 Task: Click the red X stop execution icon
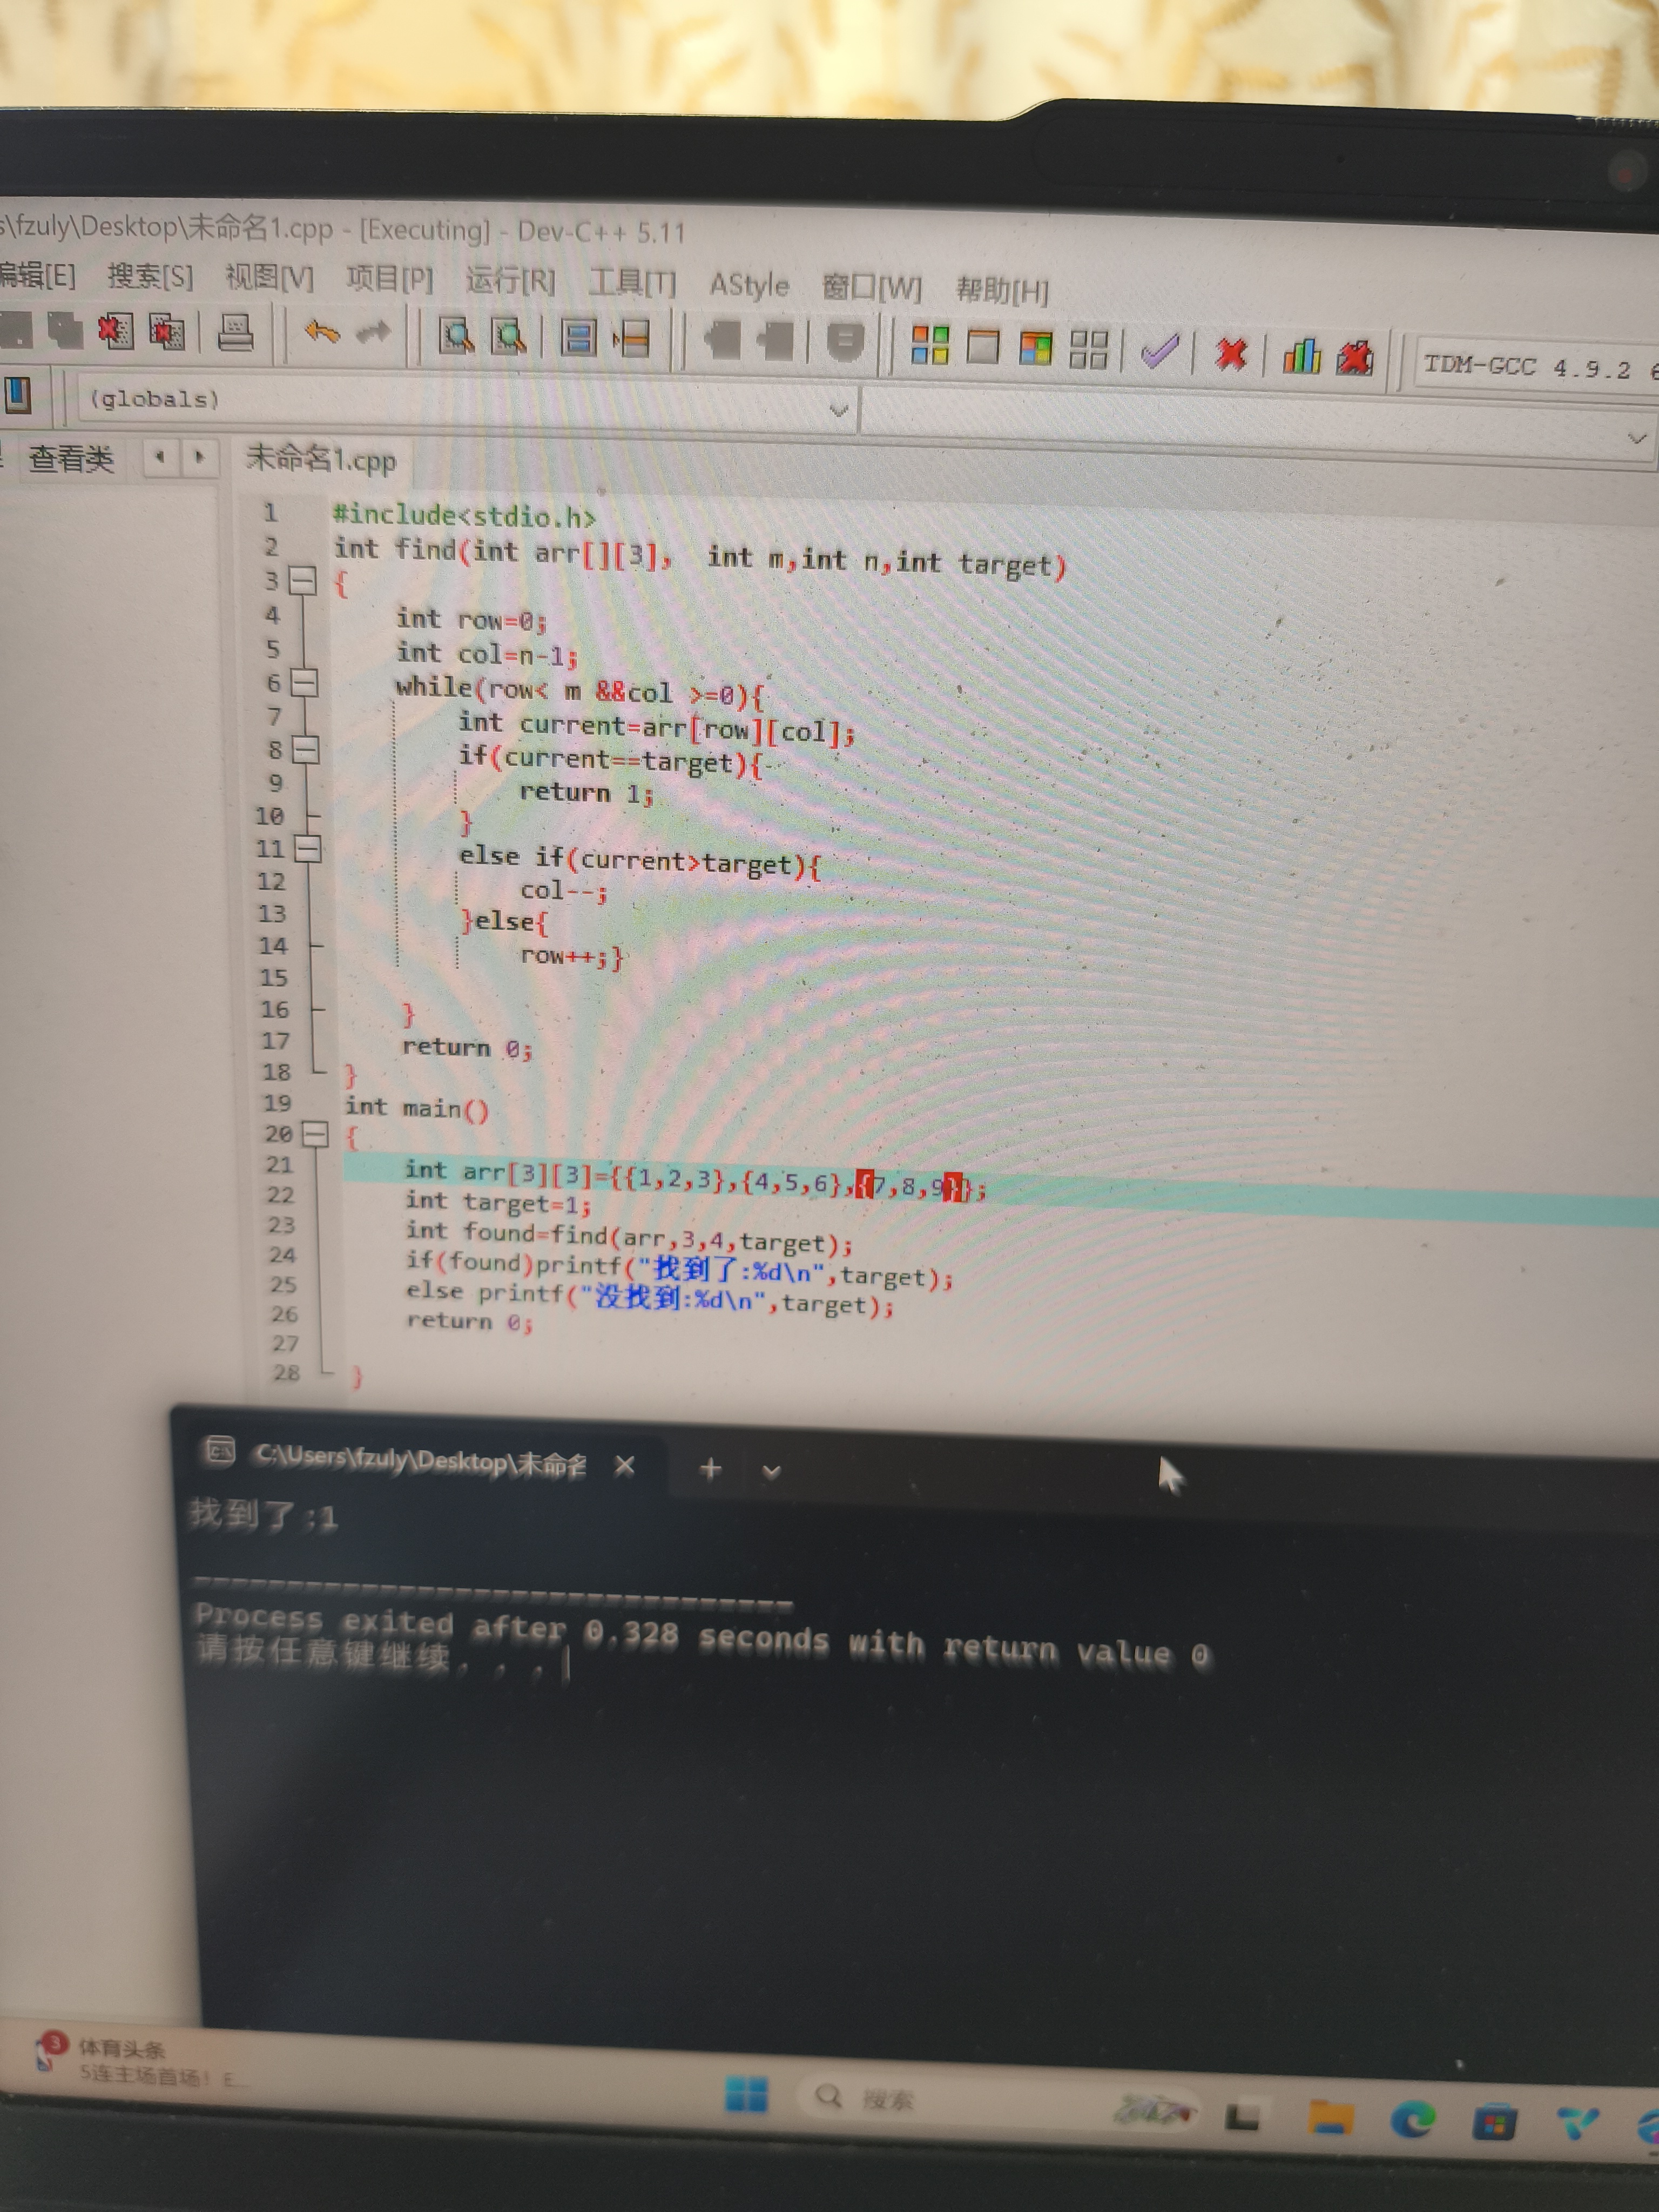tap(1231, 353)
